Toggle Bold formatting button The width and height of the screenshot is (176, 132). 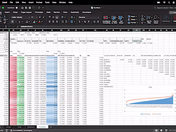[12, 21]
